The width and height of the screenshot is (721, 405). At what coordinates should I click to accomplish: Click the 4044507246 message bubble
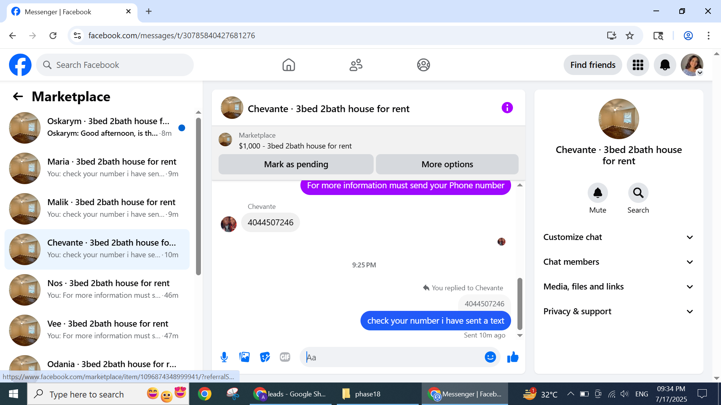pyautogui.click(x=270, y=222)
